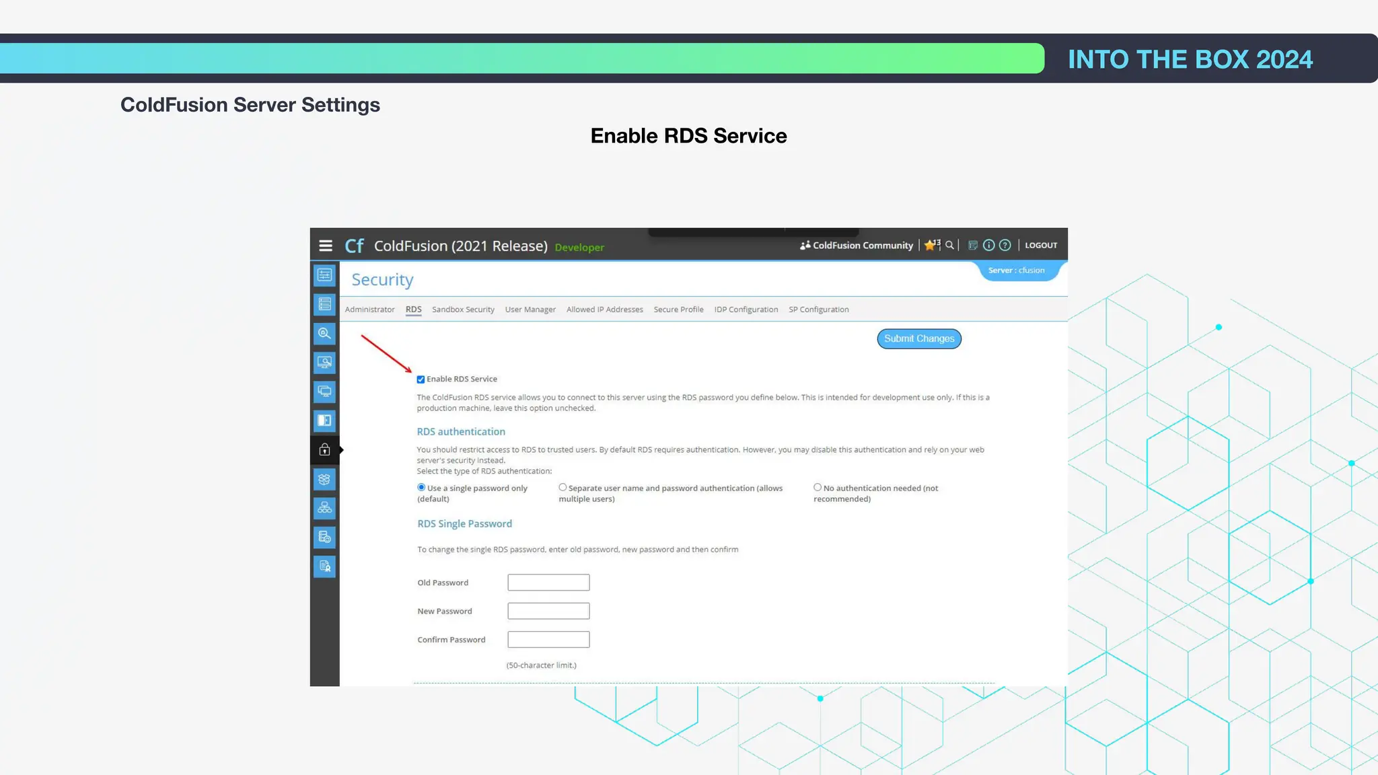Image resolution: width=1378 pixels, height=775 pixels.
Task: Go to the Allowed IP Addresses tab
Action: (x=604, y=309)
